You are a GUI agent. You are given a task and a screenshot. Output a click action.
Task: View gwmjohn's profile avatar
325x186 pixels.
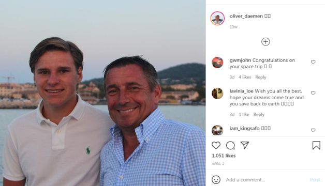(x=217, y=63)
